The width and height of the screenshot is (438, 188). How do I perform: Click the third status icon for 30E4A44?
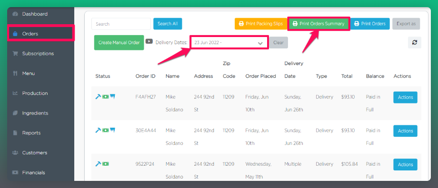(112, 130)
